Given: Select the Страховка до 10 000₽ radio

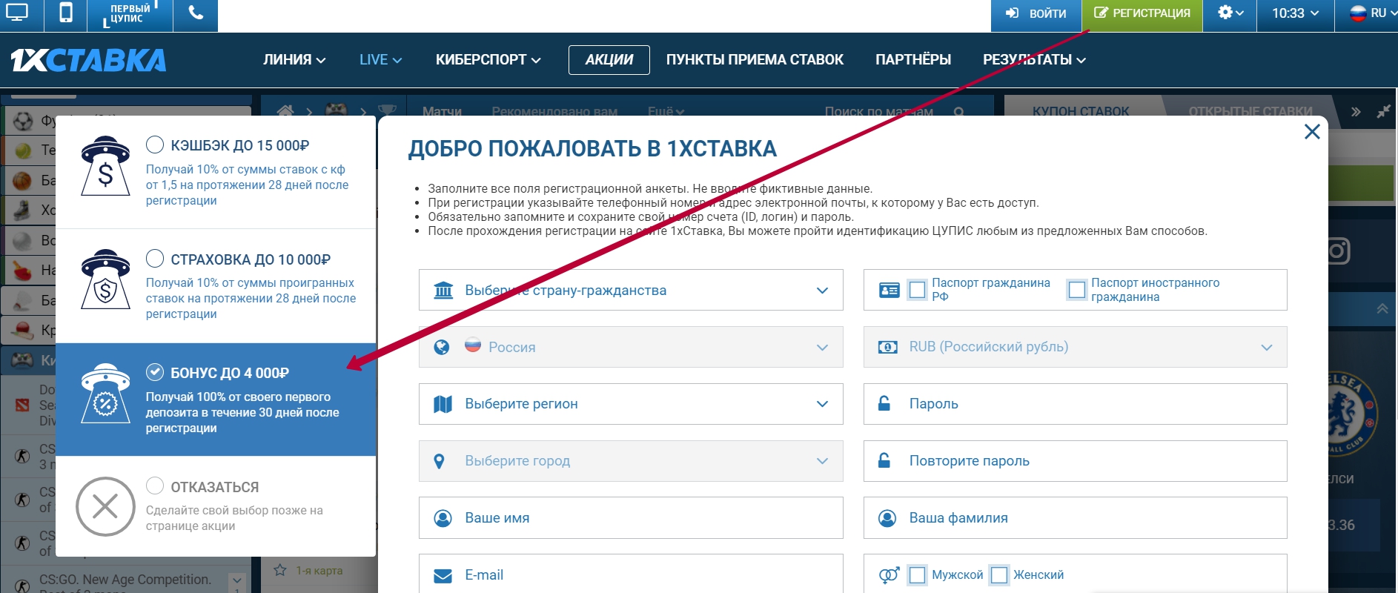Looking at the screenshot, I should pos(155,259).
